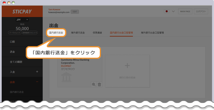Collapse the 出金 menu with minus icon
The image size is (214, 110).
point(37,82)
